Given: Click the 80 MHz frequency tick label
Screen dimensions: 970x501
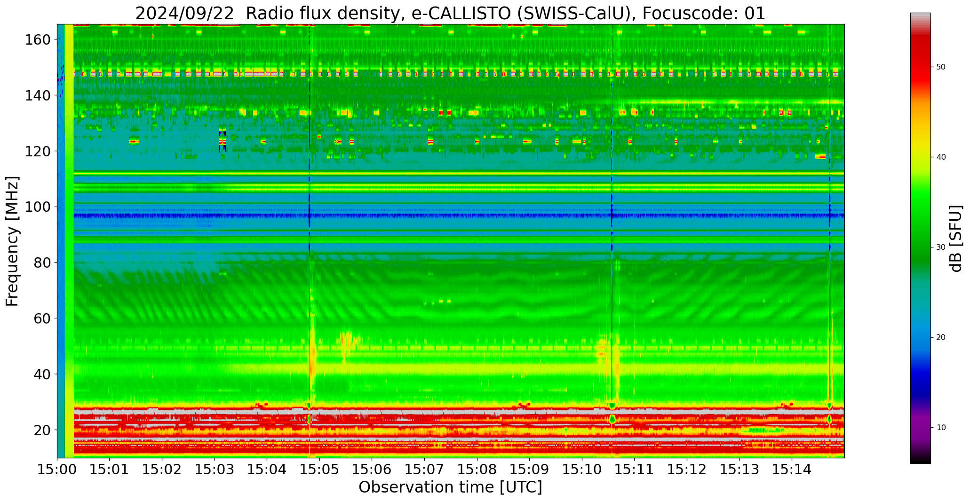Looking at the screenshot, I should (x=42, y=262).
